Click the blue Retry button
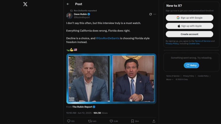221x124 pixels. [192, 65]
